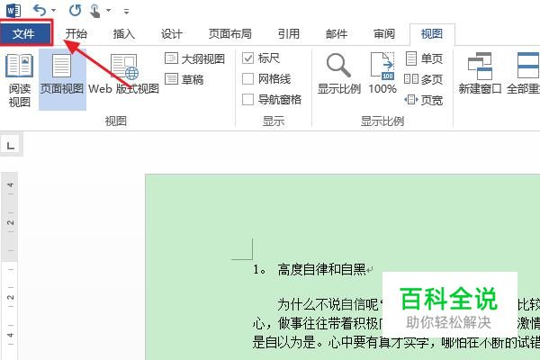Click the vertical ruler
Image resolution: width=540 pixels, height=360 pixels.
click(10, 266)
